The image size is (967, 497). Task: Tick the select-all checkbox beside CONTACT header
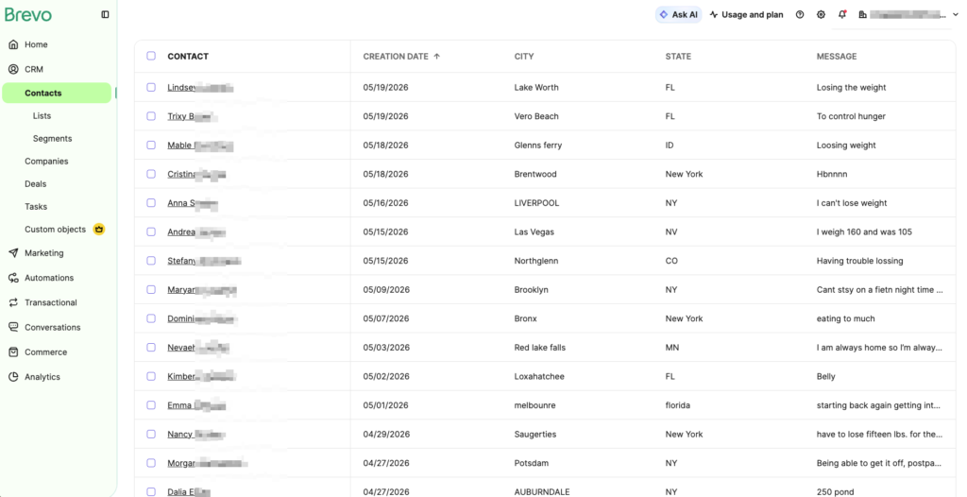[151, 56]
